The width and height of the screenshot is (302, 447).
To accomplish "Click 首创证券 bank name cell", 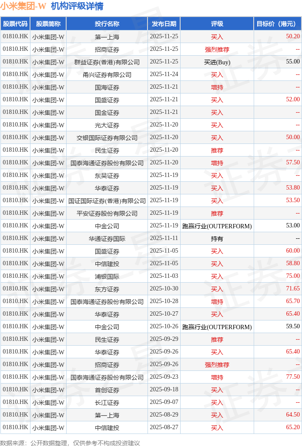I will click(107, 390).
